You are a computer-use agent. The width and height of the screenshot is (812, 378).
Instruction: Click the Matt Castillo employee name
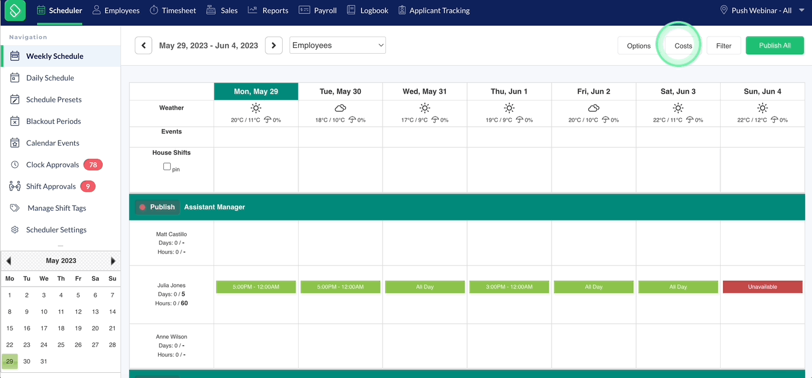pyautogui.click(x=171, y=234)
